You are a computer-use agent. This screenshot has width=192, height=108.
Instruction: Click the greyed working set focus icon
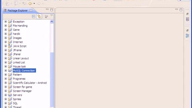tap(46, 16)
